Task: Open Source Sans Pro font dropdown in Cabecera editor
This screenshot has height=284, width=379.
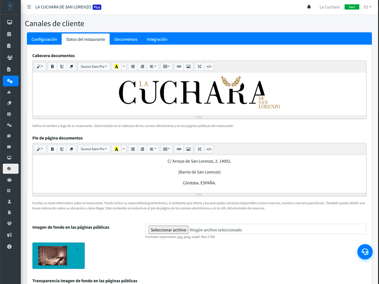Action: click(x=94, y=66)
